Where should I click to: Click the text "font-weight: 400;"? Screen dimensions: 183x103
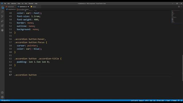point(28,20)
